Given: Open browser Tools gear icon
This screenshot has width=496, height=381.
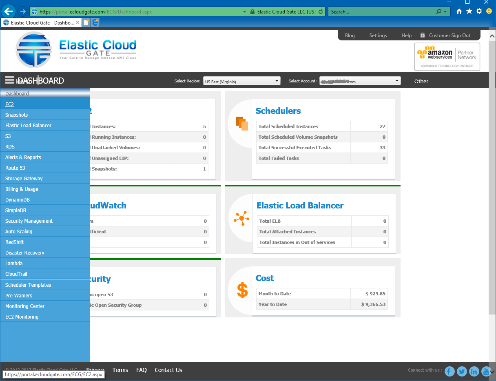Looking at the screenshot, I should click(479, 11).
